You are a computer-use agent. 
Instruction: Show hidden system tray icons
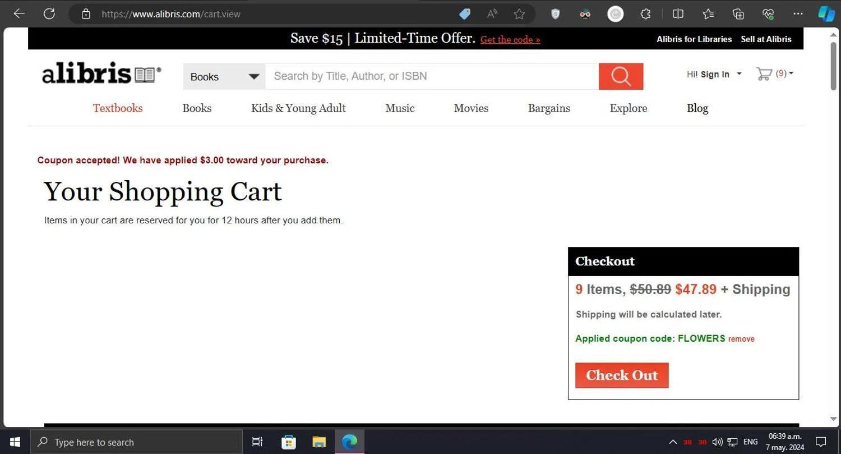coord(673,442)
